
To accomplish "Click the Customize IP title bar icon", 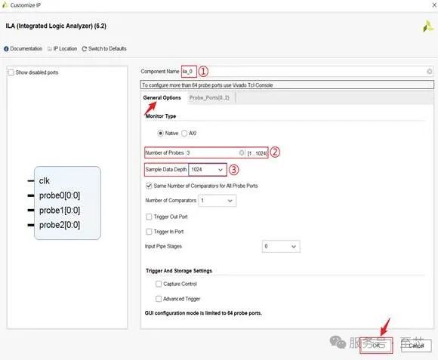I will [5, 5].
